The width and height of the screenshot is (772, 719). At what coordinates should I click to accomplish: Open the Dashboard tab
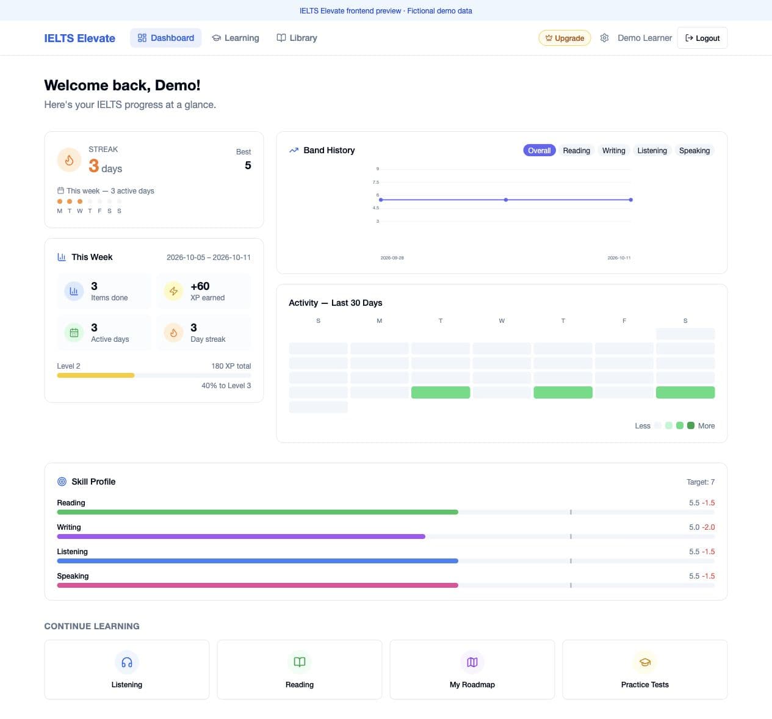pos(166,38)
